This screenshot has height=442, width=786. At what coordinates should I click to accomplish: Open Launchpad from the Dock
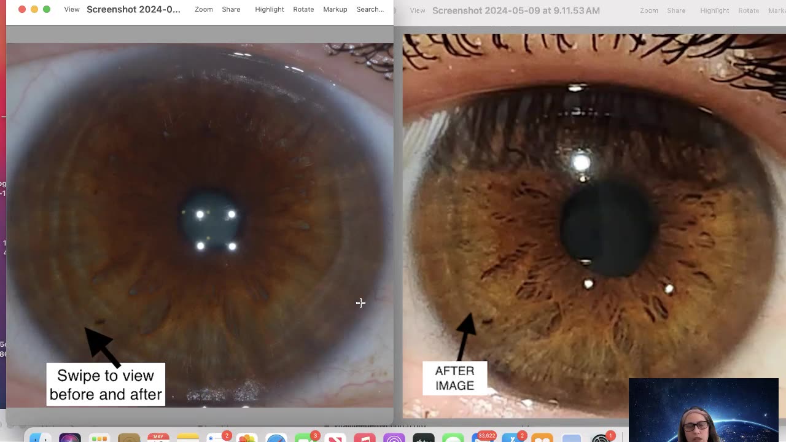pos(99,438)
